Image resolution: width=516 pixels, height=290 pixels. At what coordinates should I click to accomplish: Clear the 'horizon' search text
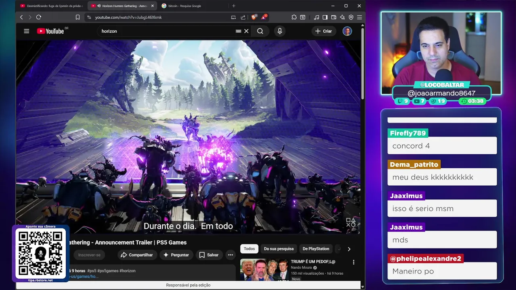pyautogui.click(x=246, y=31)
